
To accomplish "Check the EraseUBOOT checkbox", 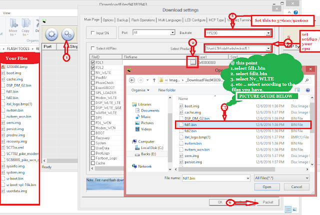I will click(x=93, y=87).
